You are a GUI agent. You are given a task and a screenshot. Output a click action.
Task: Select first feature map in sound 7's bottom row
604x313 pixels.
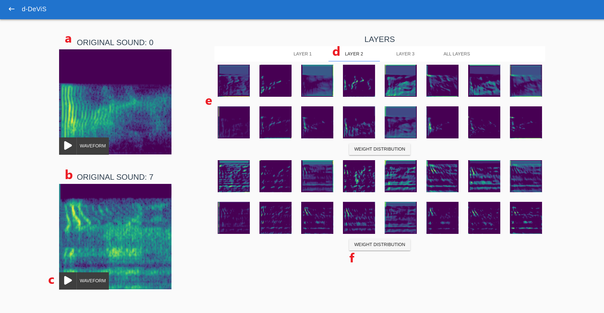(234, 218)
